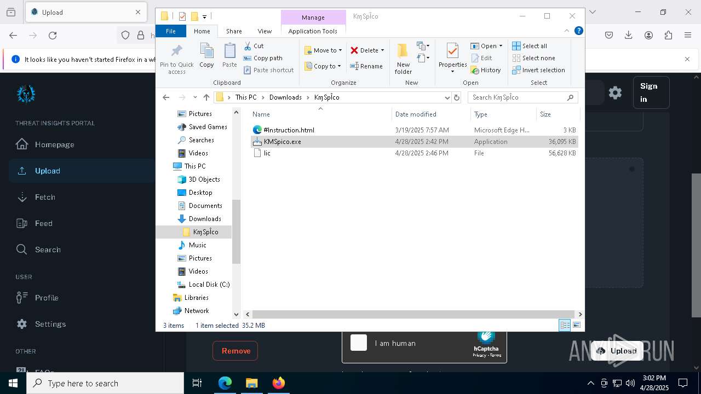Open Quick Access Toolbar customize arrow
Image resolution: width=701 pixels, height=394 pixels.
tap(204, 16)
